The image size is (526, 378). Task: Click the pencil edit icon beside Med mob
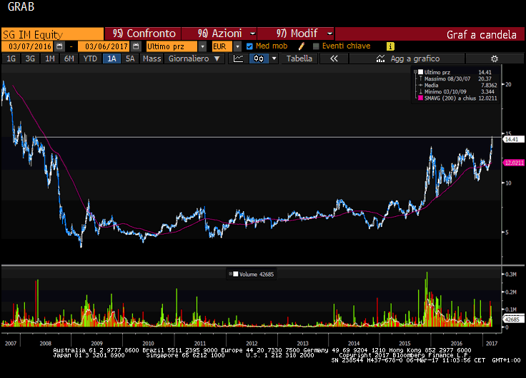(x=302, y=46)
